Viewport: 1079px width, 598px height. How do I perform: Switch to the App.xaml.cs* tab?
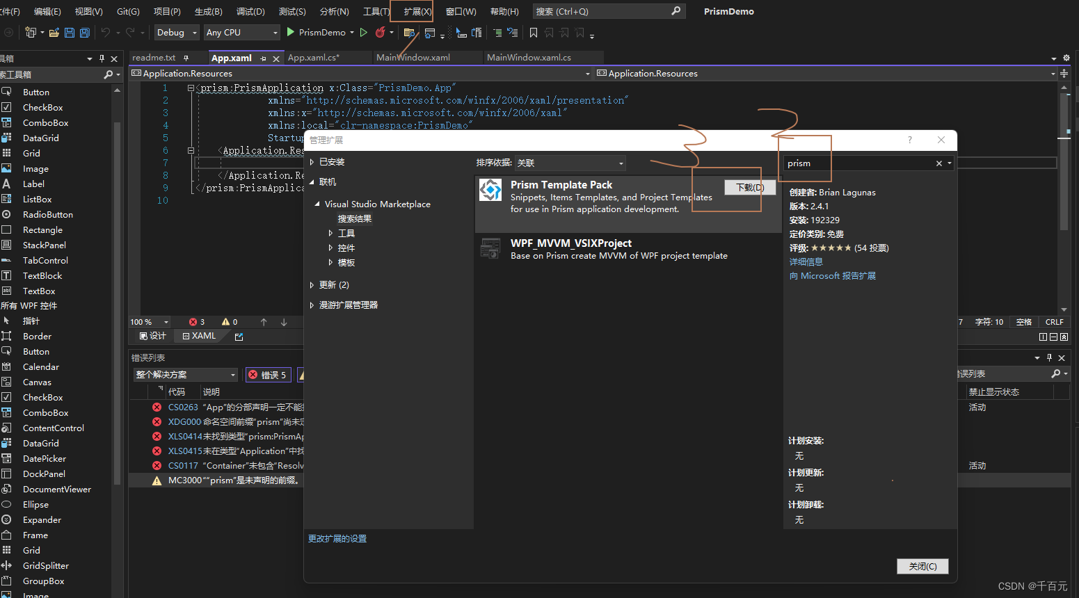click(314, 58)
